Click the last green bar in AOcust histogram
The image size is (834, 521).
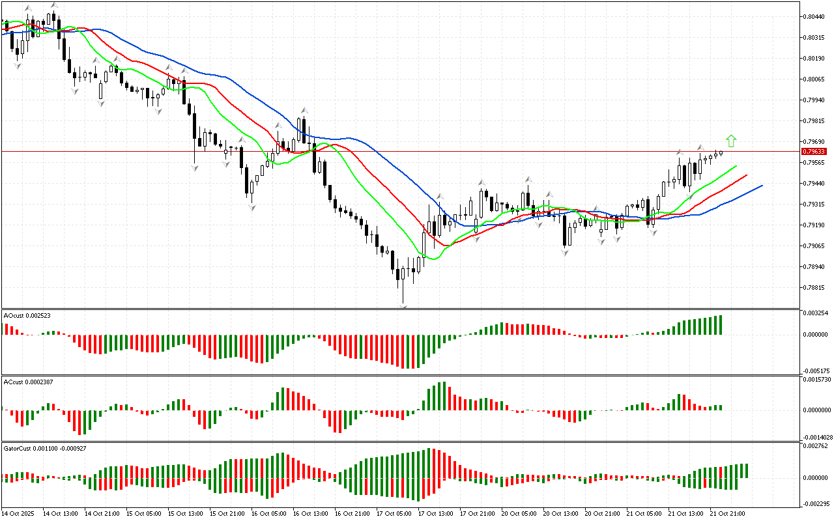pos(721,325)
